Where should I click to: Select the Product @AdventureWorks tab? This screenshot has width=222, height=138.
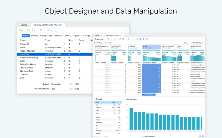pyautogui.click(x=48, y=25)
